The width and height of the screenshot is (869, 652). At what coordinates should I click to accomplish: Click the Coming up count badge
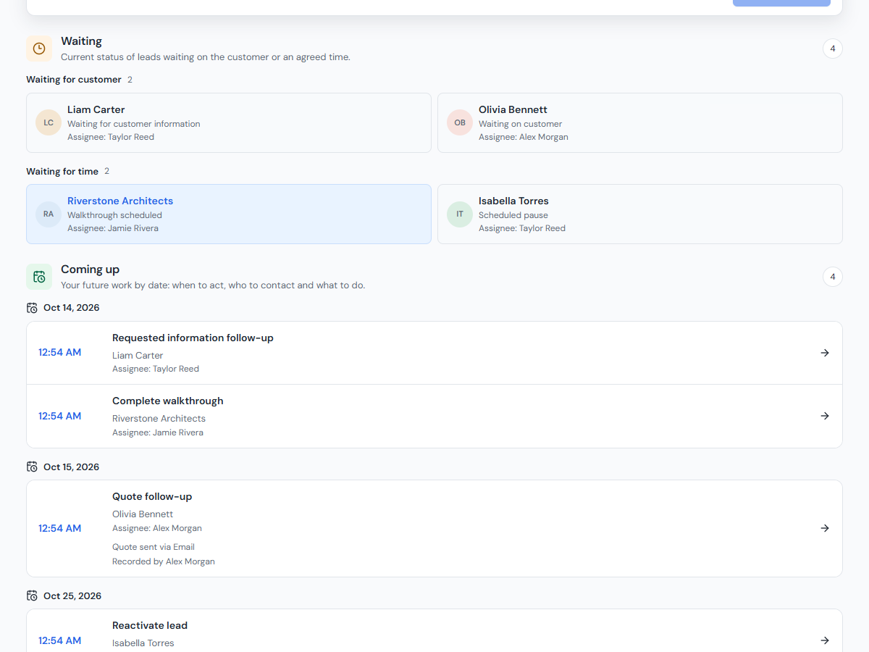[x=833, y=277]
